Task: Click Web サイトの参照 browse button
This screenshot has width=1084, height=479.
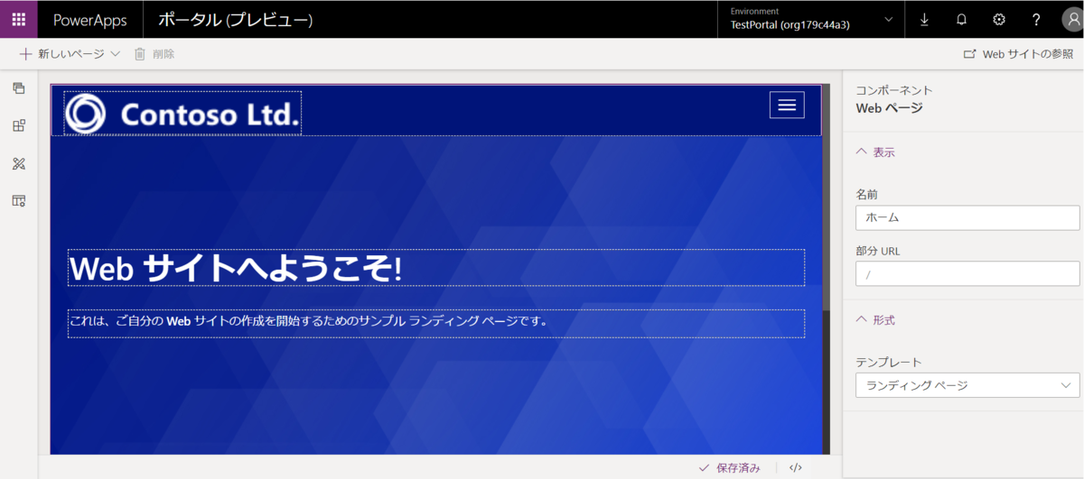Action: [x=1018, y=54]
